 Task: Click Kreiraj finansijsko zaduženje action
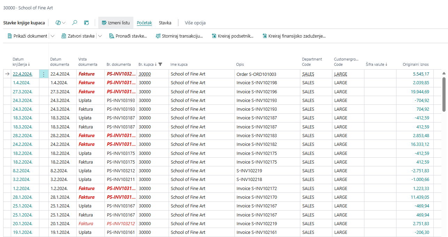tap(294, 36)
